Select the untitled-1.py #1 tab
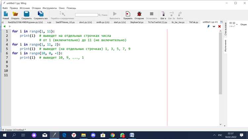This screenshot has height=139, width=248. click(x=210, y=22)
